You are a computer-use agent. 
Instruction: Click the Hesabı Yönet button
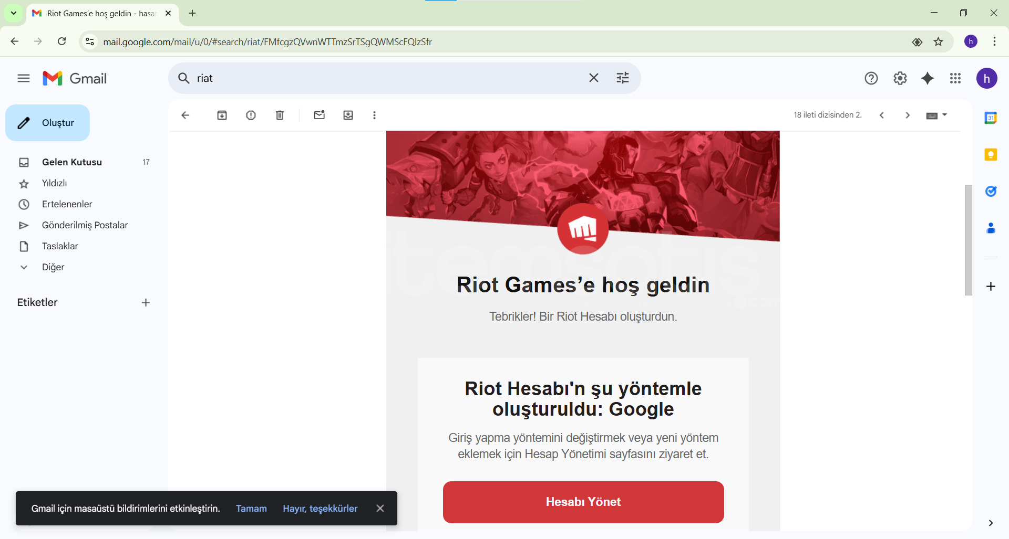click(x=583, y=502)
